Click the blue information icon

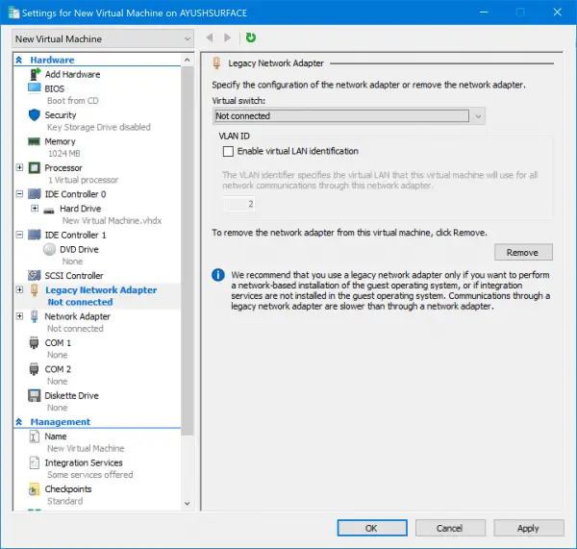218,275
